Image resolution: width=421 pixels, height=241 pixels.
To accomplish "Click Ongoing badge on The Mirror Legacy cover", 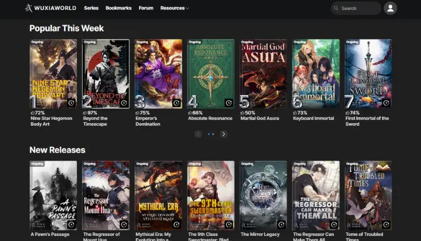I will pos(247,164).
